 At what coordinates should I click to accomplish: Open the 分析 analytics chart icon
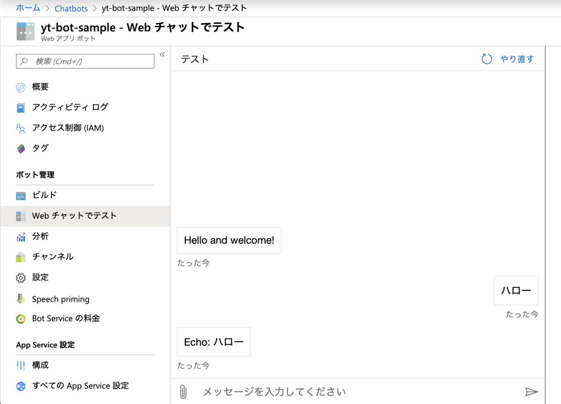(21, 236)
